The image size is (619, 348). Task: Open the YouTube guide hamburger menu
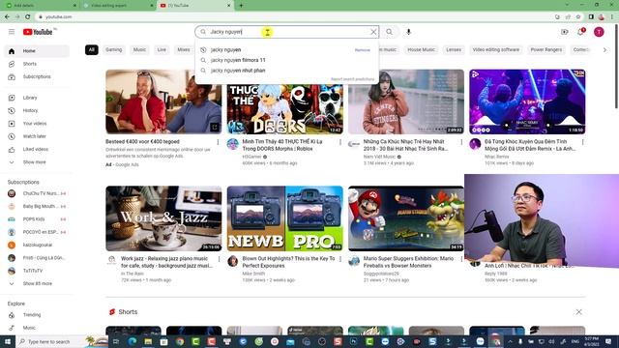(x=12, y=32)
